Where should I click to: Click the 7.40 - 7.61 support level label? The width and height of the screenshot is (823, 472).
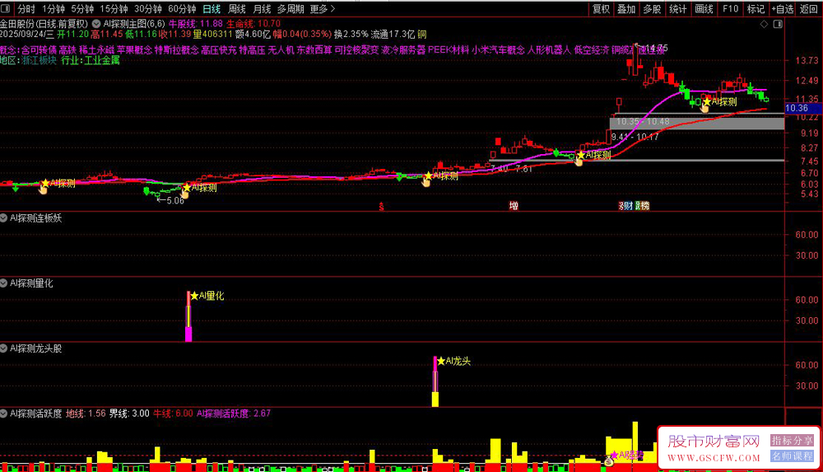pos(512,169)
